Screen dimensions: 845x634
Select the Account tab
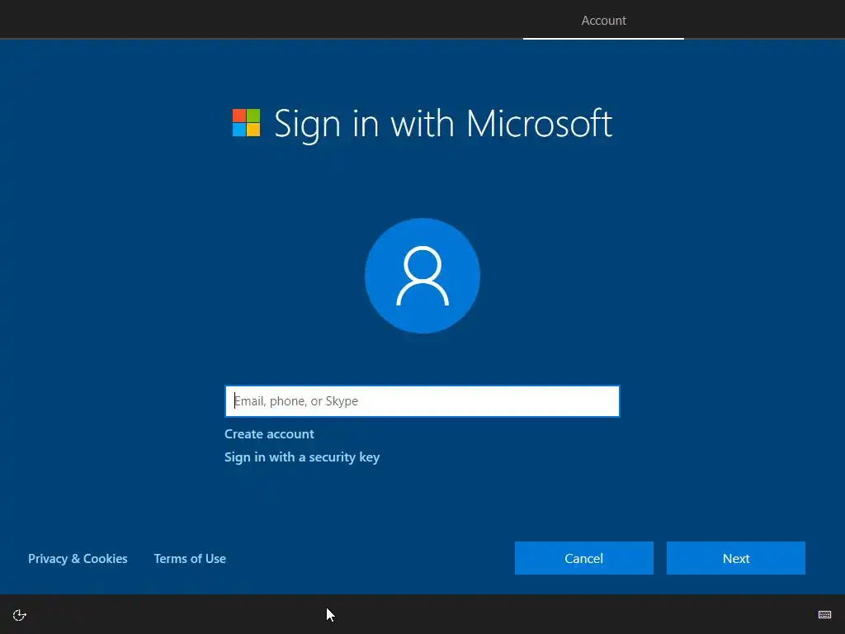point(603,21)
